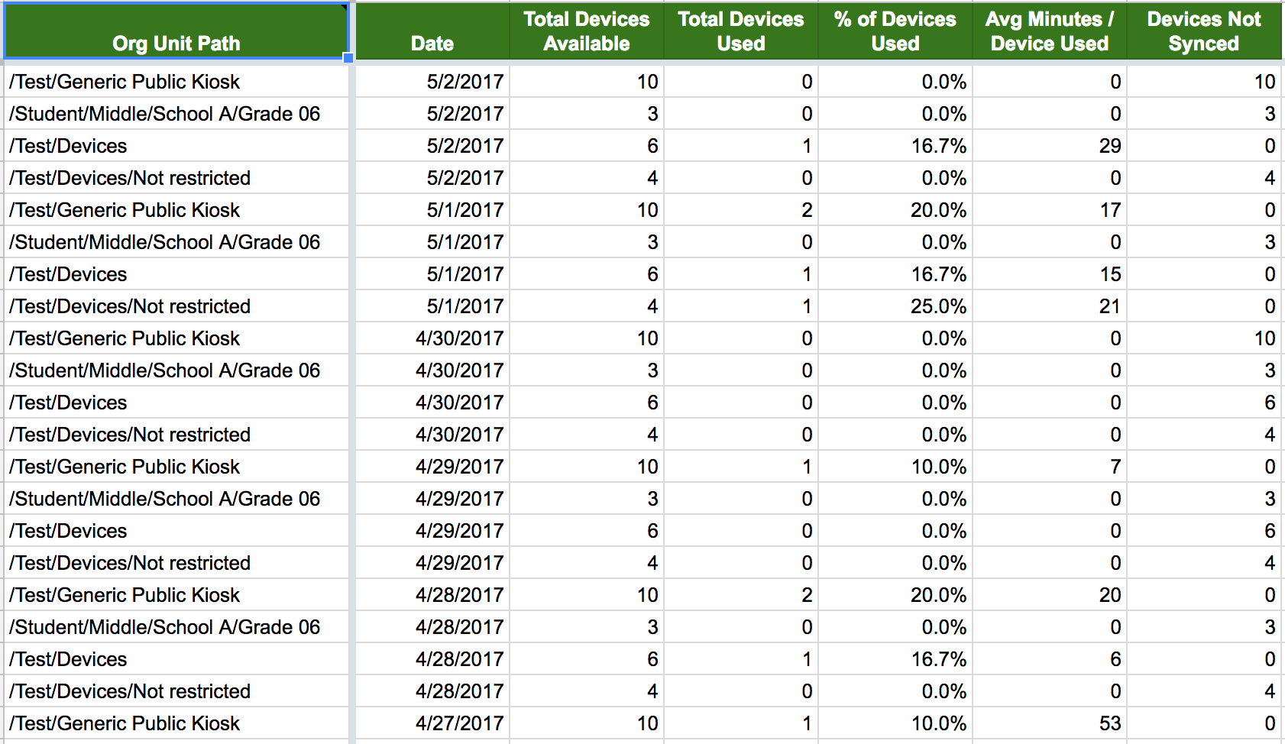Screen dimensions: 1285x744
Task: Click the Avg Minutes / Device Used header
Action: click(1049, 32)
